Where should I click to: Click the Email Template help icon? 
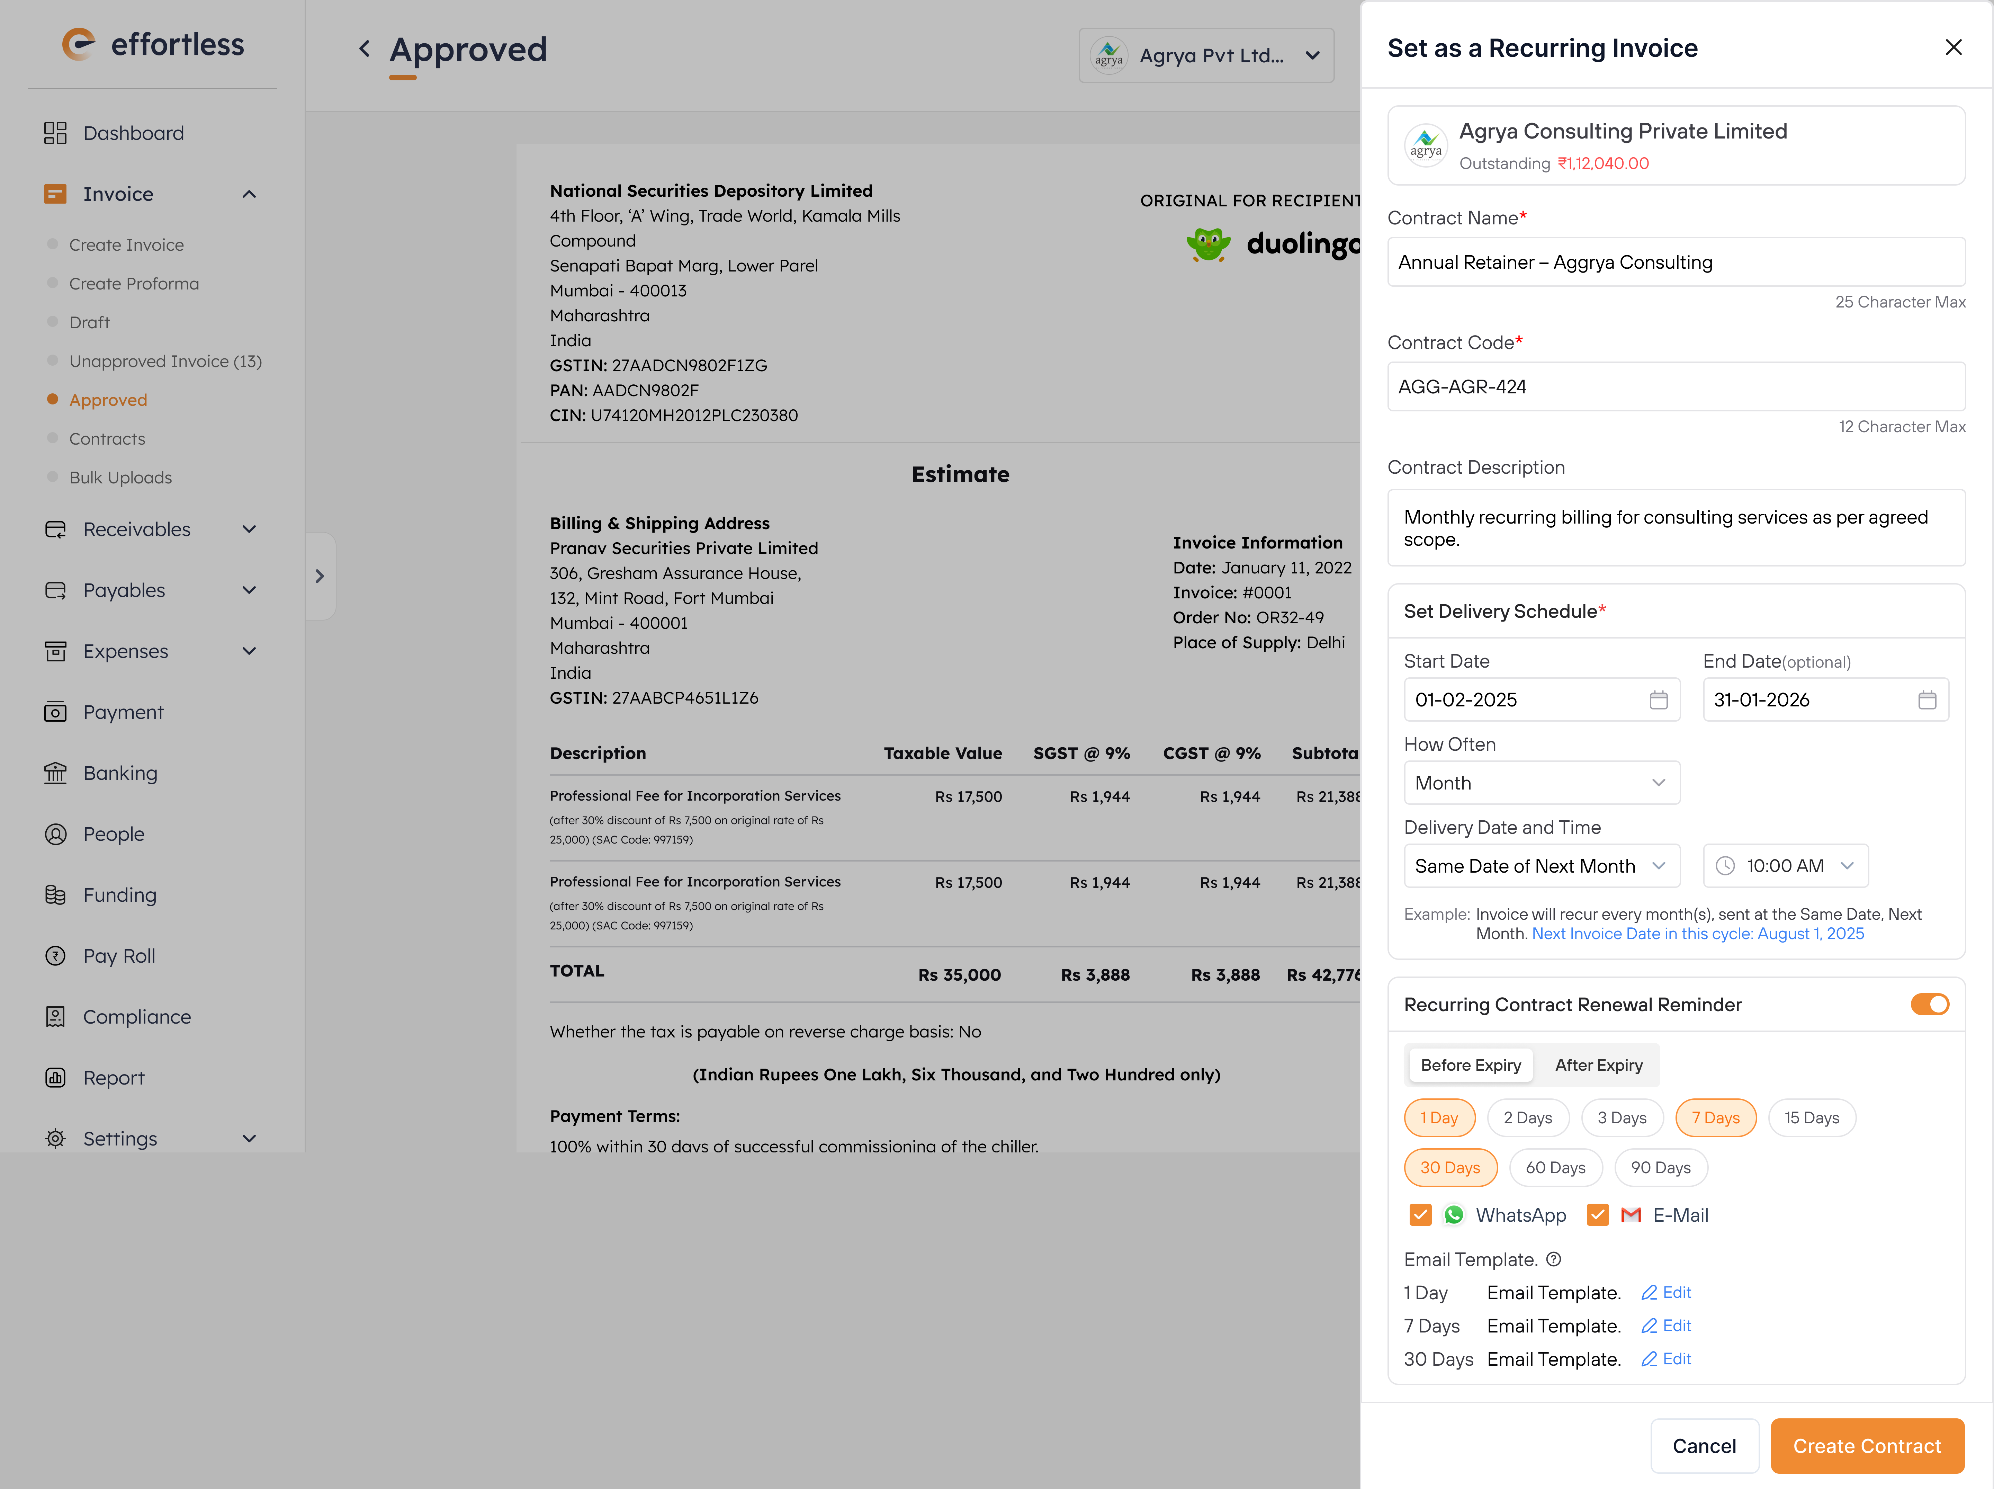coord(1553,1259)
